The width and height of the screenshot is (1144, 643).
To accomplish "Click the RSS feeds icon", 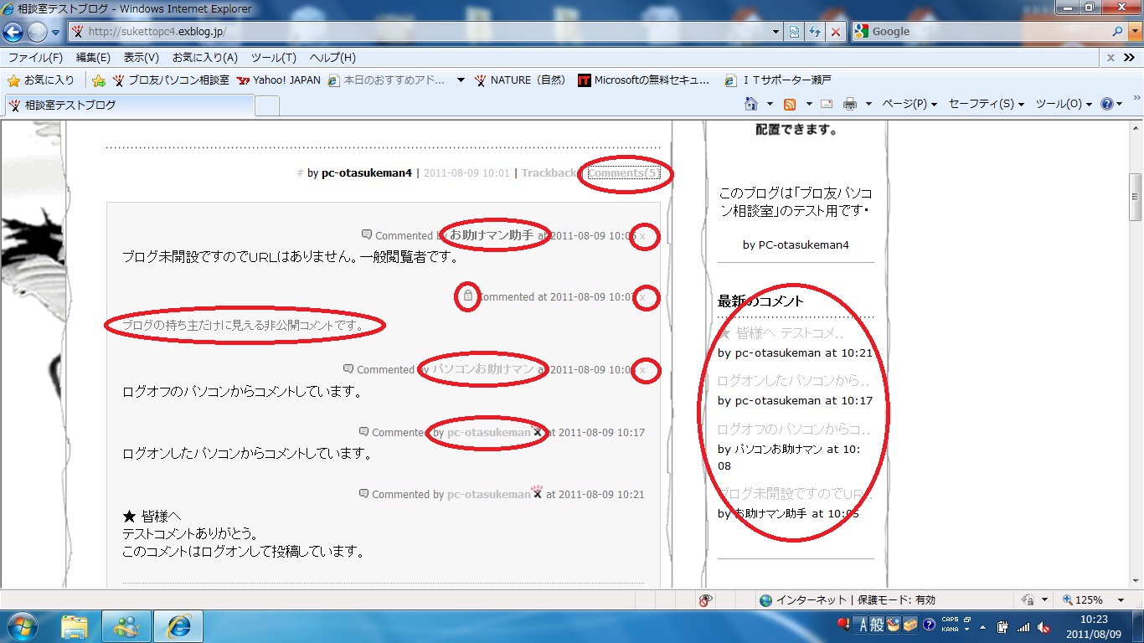I will (x=789, y=104).
